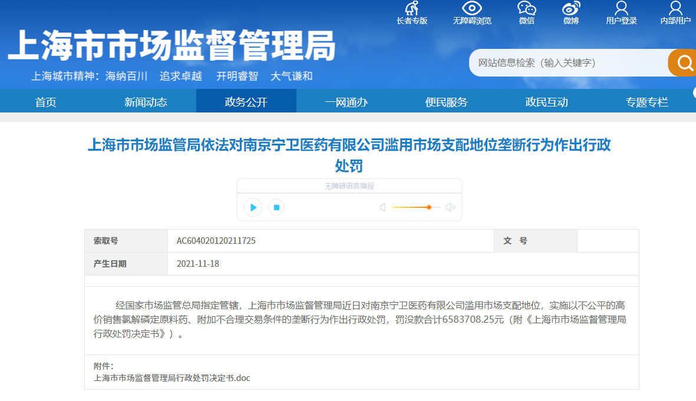Open accessibility browsing (无障碍浏览) eye icon

(x=471, y=9)
